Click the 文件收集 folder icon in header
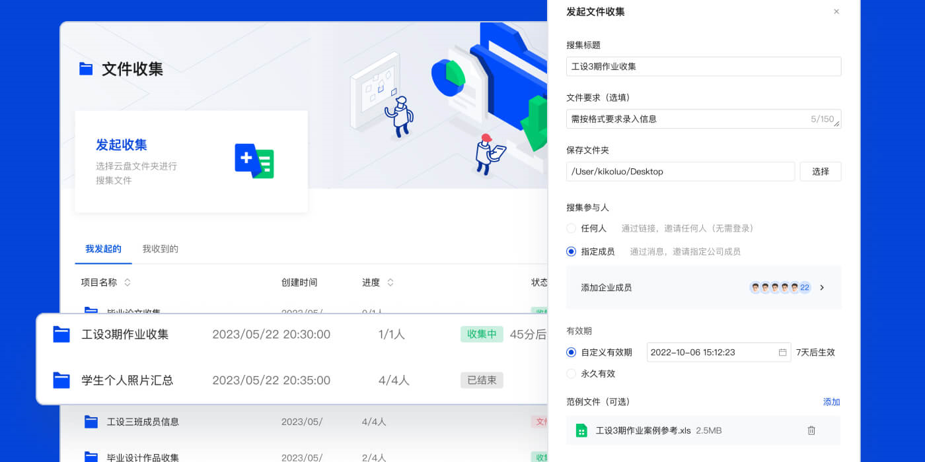 coord(85,69)
